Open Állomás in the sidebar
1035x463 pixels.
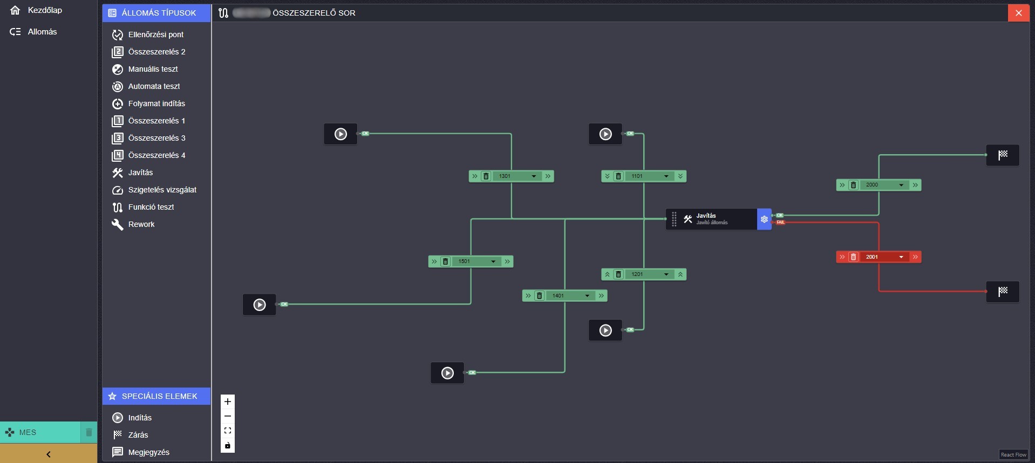33,32
